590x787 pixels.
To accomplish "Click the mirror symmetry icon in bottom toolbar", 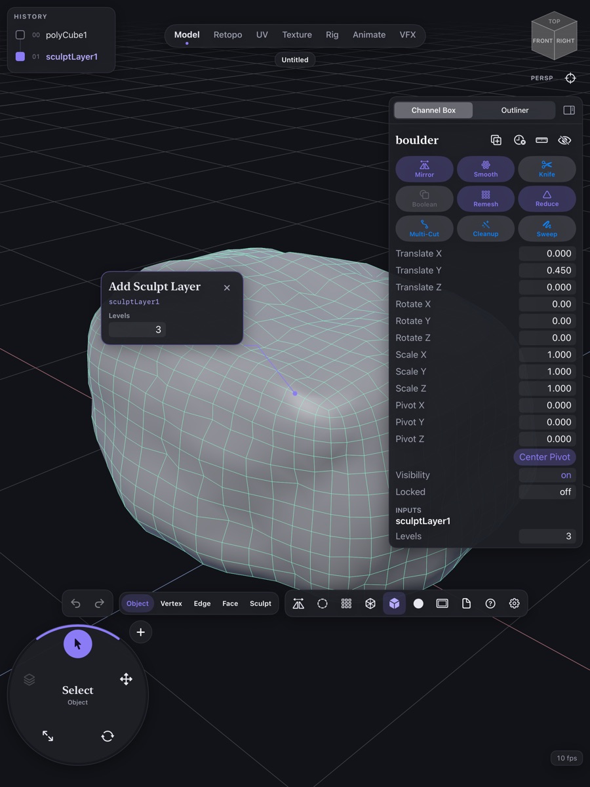I will [298, 603].
